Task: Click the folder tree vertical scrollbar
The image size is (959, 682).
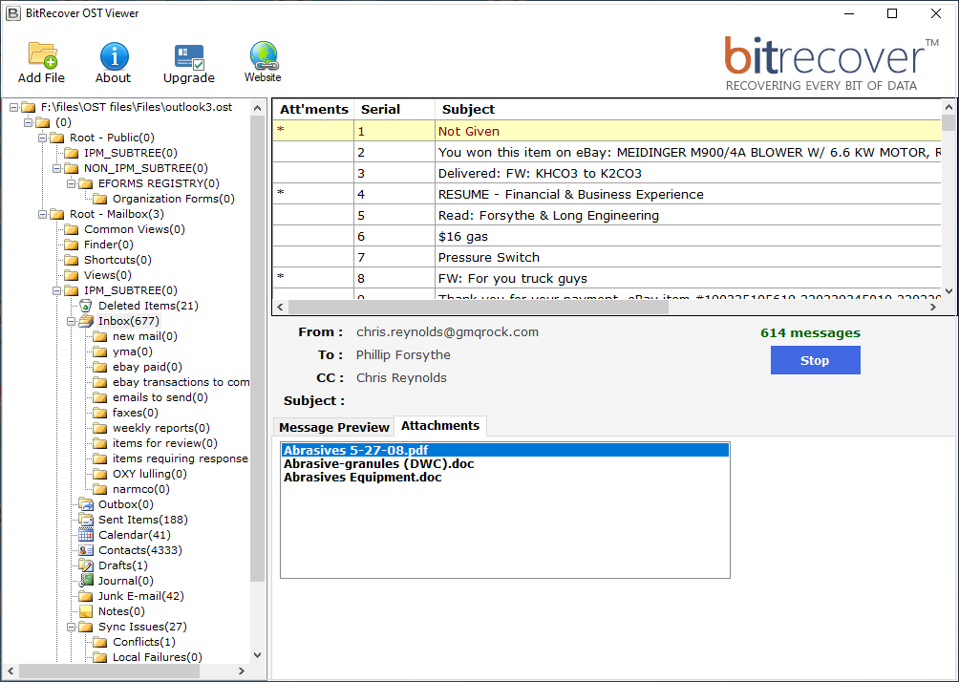Action: (258, 382)
